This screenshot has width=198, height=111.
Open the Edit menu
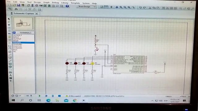pyautogui.click(x=15, y=2)
